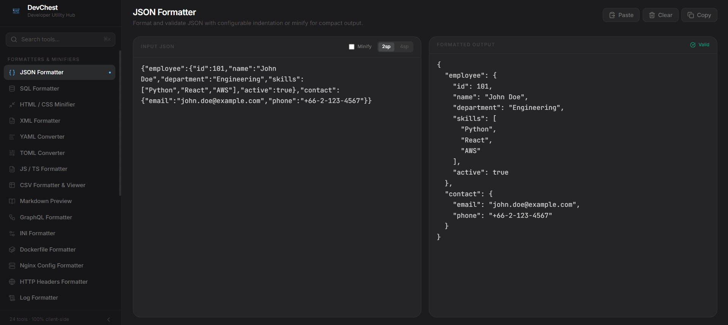Open Dockerfile Formatter
This screenshot has height=325, width=728.
[x=60, y=250]
